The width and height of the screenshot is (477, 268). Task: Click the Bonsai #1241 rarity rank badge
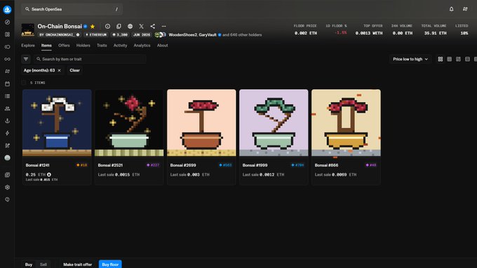click(x=81, y=165)
